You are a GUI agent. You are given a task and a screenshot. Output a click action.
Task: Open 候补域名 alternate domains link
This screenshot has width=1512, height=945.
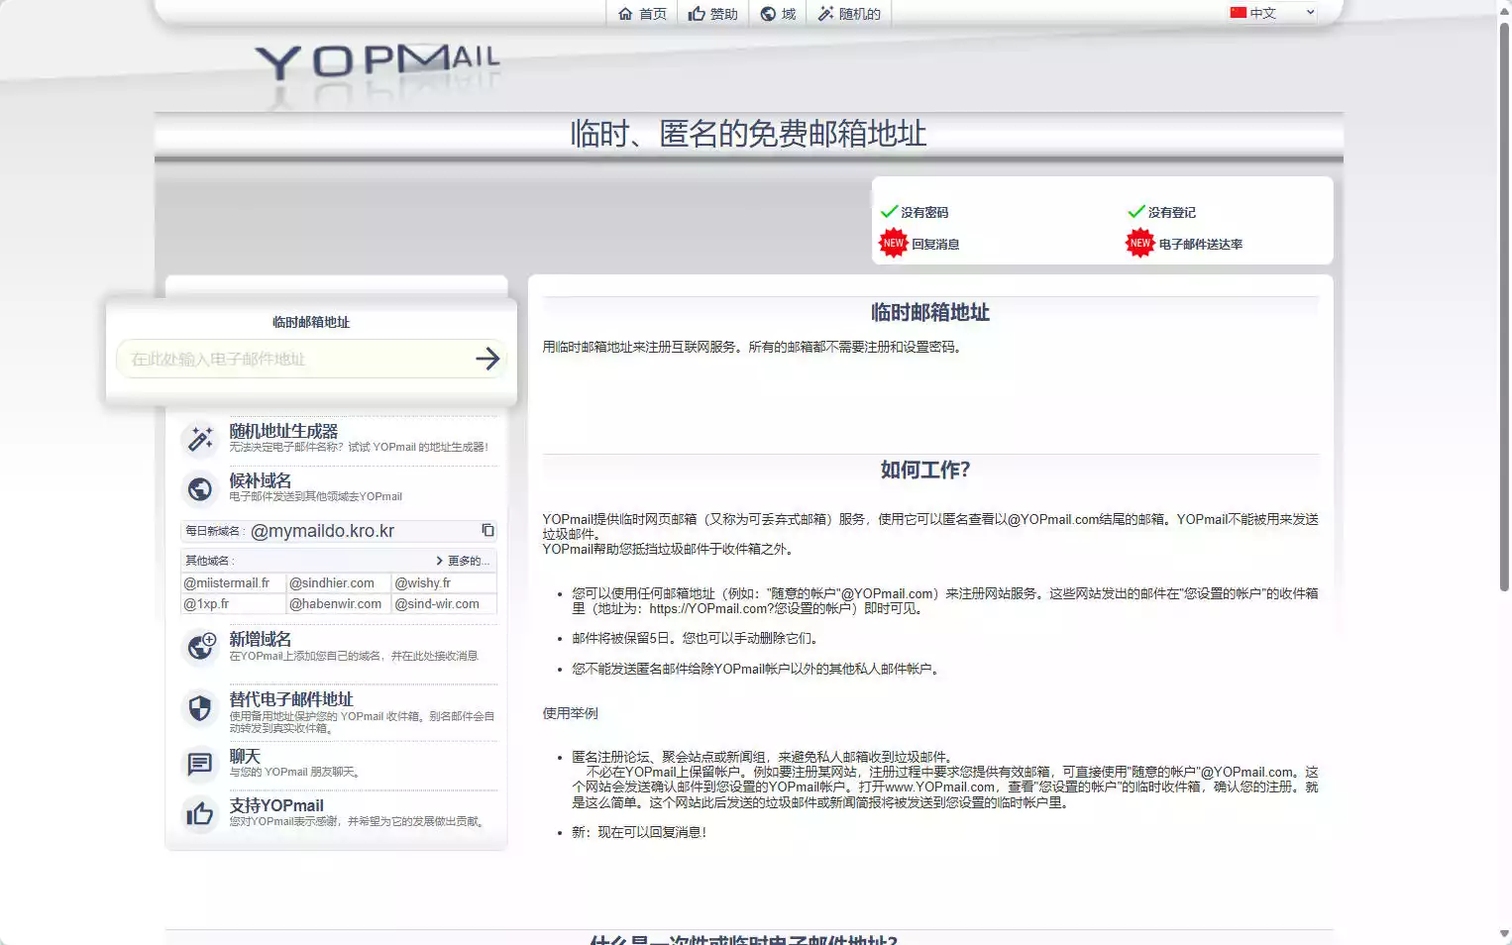[x=261, y=480]
